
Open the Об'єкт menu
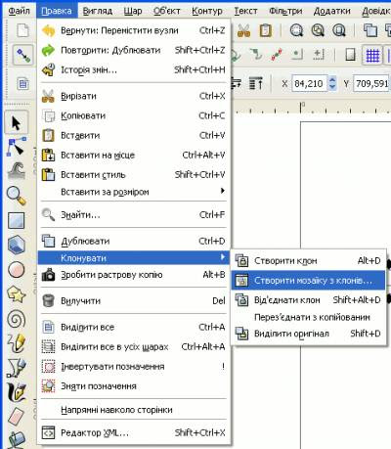point(167,11)
